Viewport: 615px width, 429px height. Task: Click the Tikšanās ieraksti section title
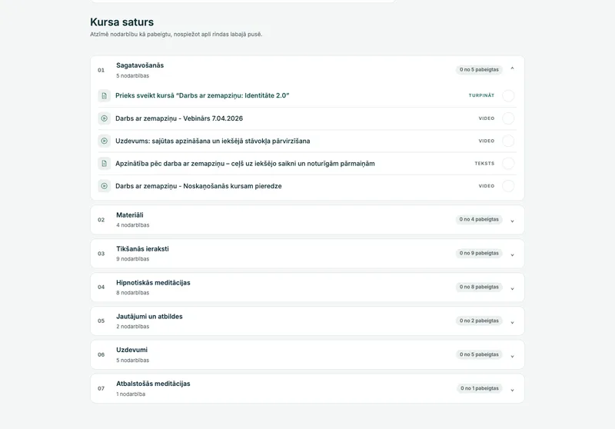click(x=142, y=248)
